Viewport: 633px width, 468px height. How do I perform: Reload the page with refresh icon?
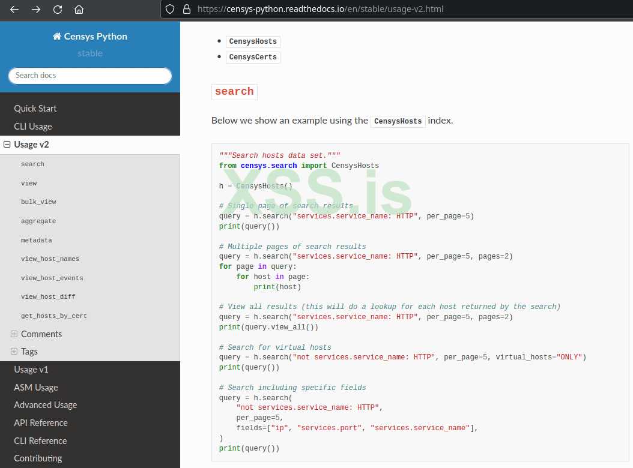point(58,9)
